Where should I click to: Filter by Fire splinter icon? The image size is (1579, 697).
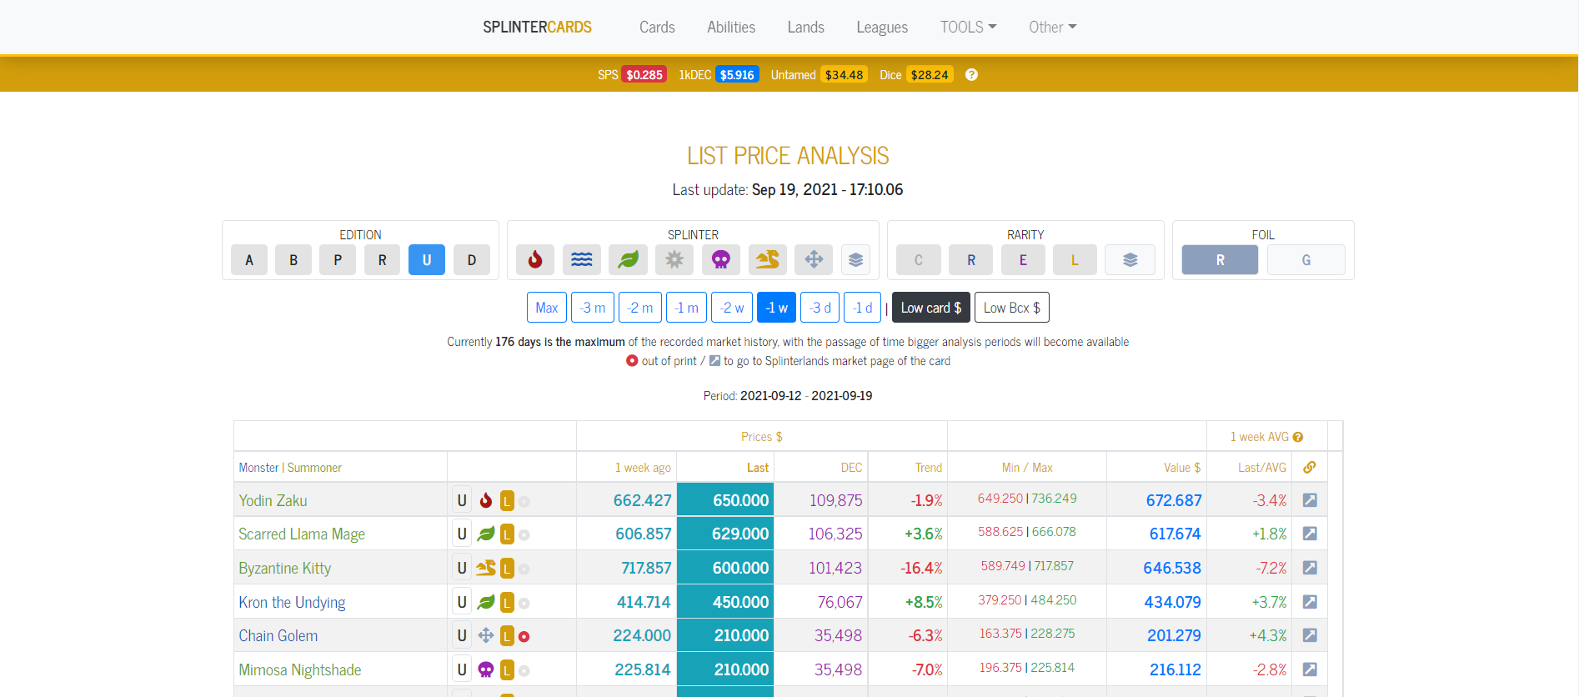535,260
